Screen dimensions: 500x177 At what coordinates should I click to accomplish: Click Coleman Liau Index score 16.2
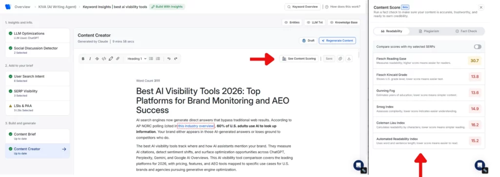click(x=475, y=125)
